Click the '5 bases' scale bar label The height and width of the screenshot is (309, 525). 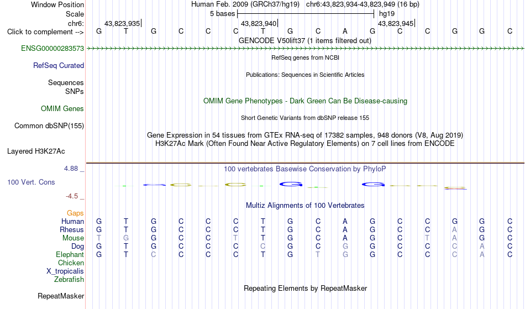(x=222, y=14)
